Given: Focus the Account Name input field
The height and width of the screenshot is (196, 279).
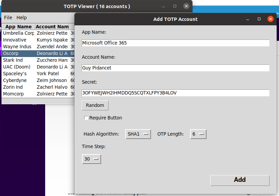Looking at the screenshot, I should [175, 68].
